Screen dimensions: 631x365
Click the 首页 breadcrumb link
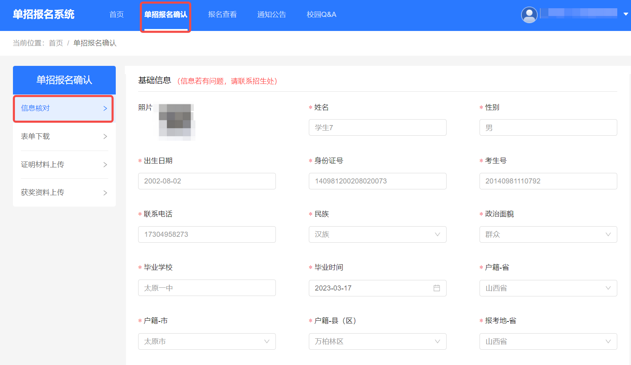(x=55, y=43)
